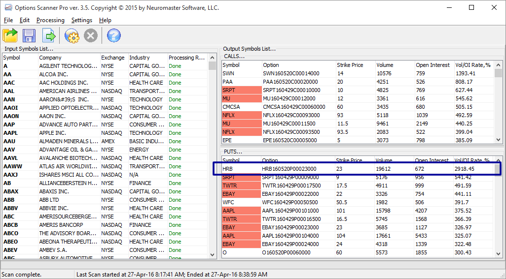Select TWTR160429P00016500 put option
This screenshot has height=279, width=506.
[358, 219]
